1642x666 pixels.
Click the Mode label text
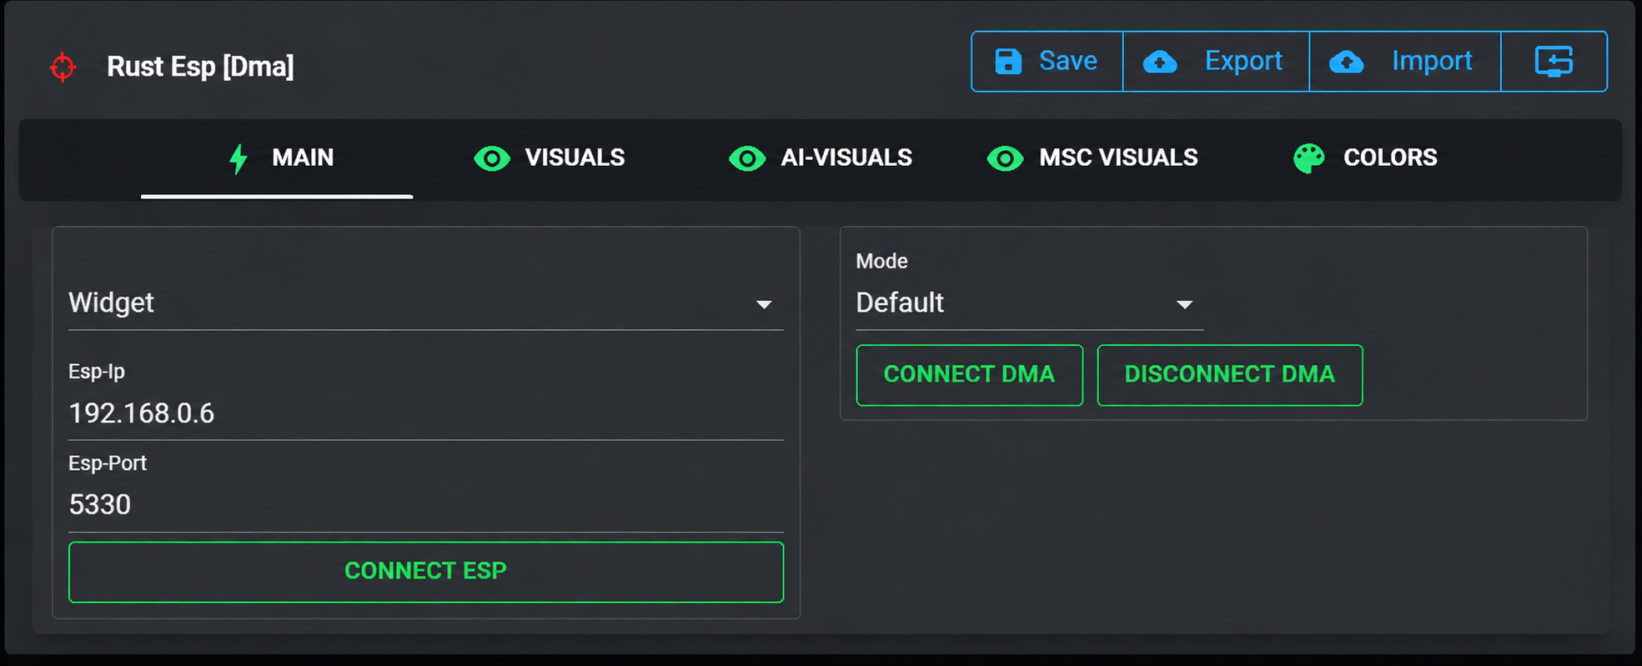(881, 261)
